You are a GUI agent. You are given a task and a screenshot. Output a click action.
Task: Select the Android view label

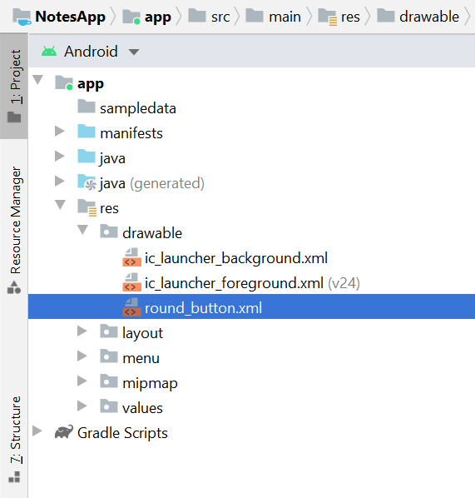[x=91, y=52]
